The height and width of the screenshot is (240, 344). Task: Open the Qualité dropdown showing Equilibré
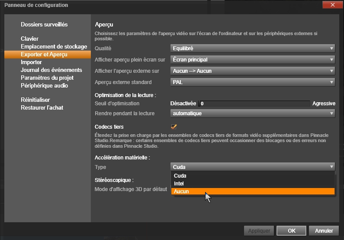click(253, 49)
